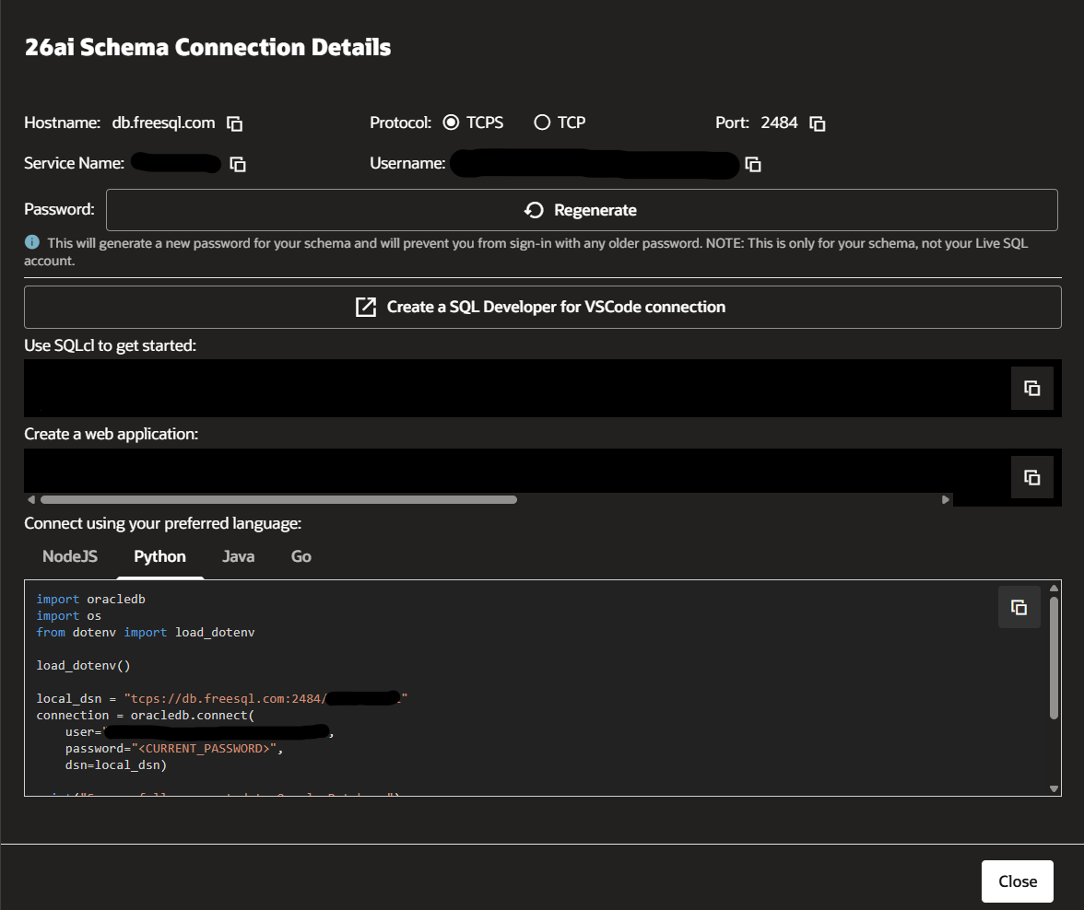Click the 'dsn=local_dsn)' code line
This screenshot has width=1084, height=910.
116,764
